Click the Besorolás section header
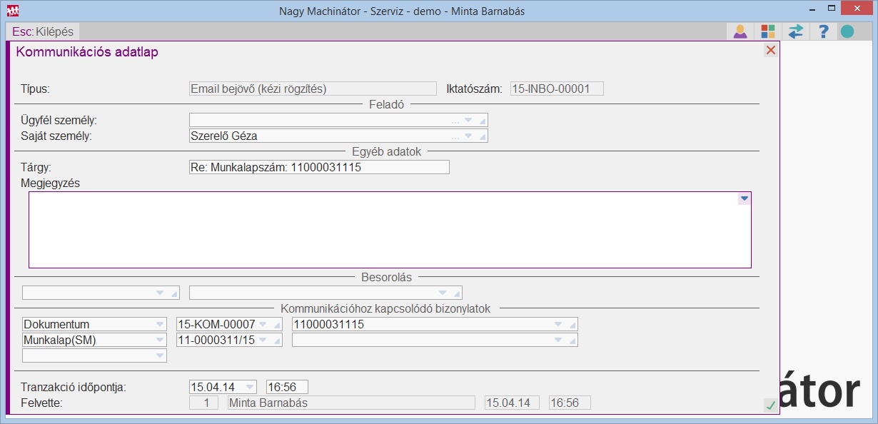The height and width of the screenshot is (424, 878). tap(386, 277)
